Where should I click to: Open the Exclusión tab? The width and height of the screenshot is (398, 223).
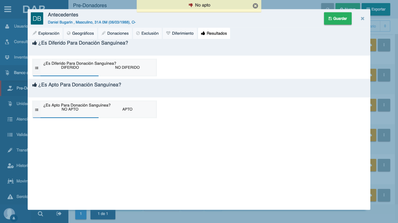tap(147, 33)
